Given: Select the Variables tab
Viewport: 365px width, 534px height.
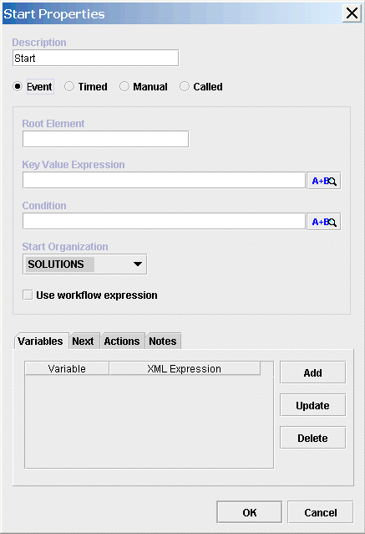Looking at the screenshot, I should [40, 341].
